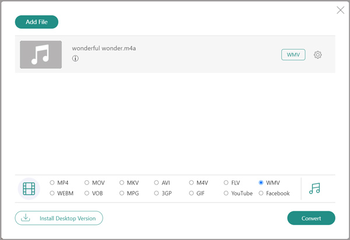Image resolution: width=350 pixels, height=240 pixels.
Task: Click the Add File button
Action: click(37, 22)
